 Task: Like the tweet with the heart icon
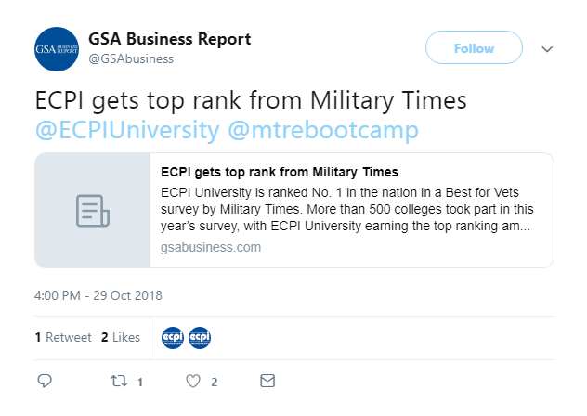coord(193,381)
